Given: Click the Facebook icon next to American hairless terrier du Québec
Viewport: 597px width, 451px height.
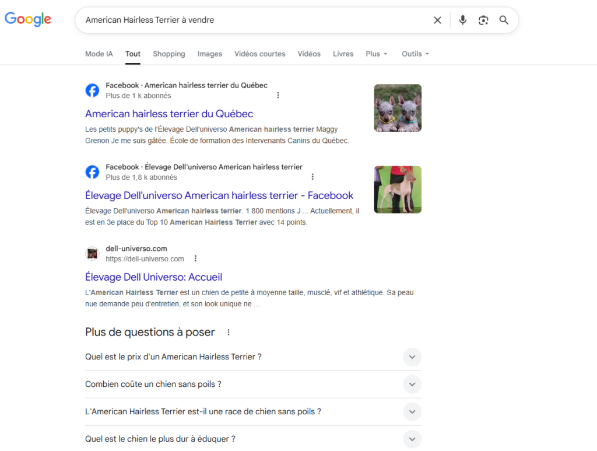Looking at the screenshot, I should point(92,90).
